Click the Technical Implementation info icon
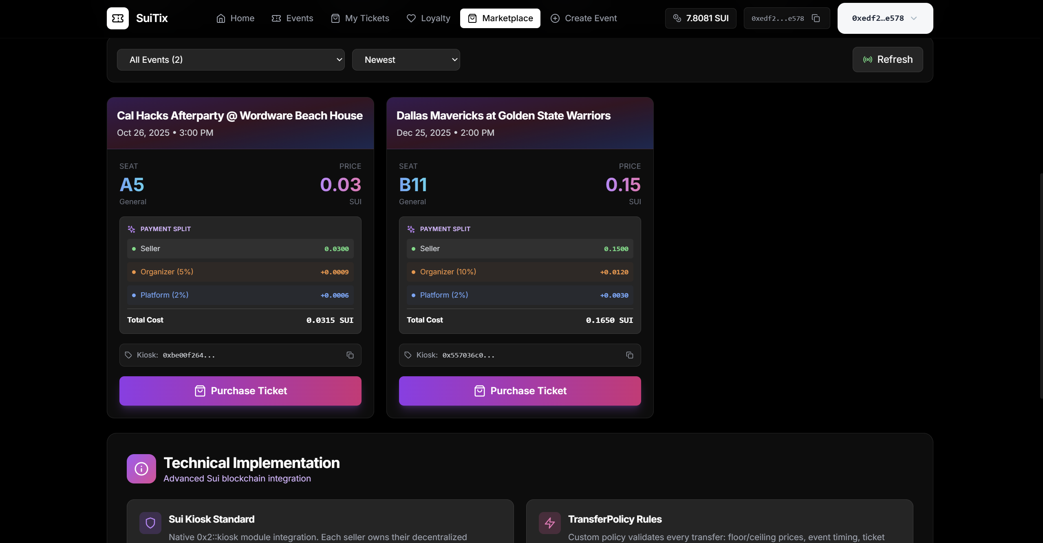The height and width of the screenshot is (543, 1043). click(141, 469)
